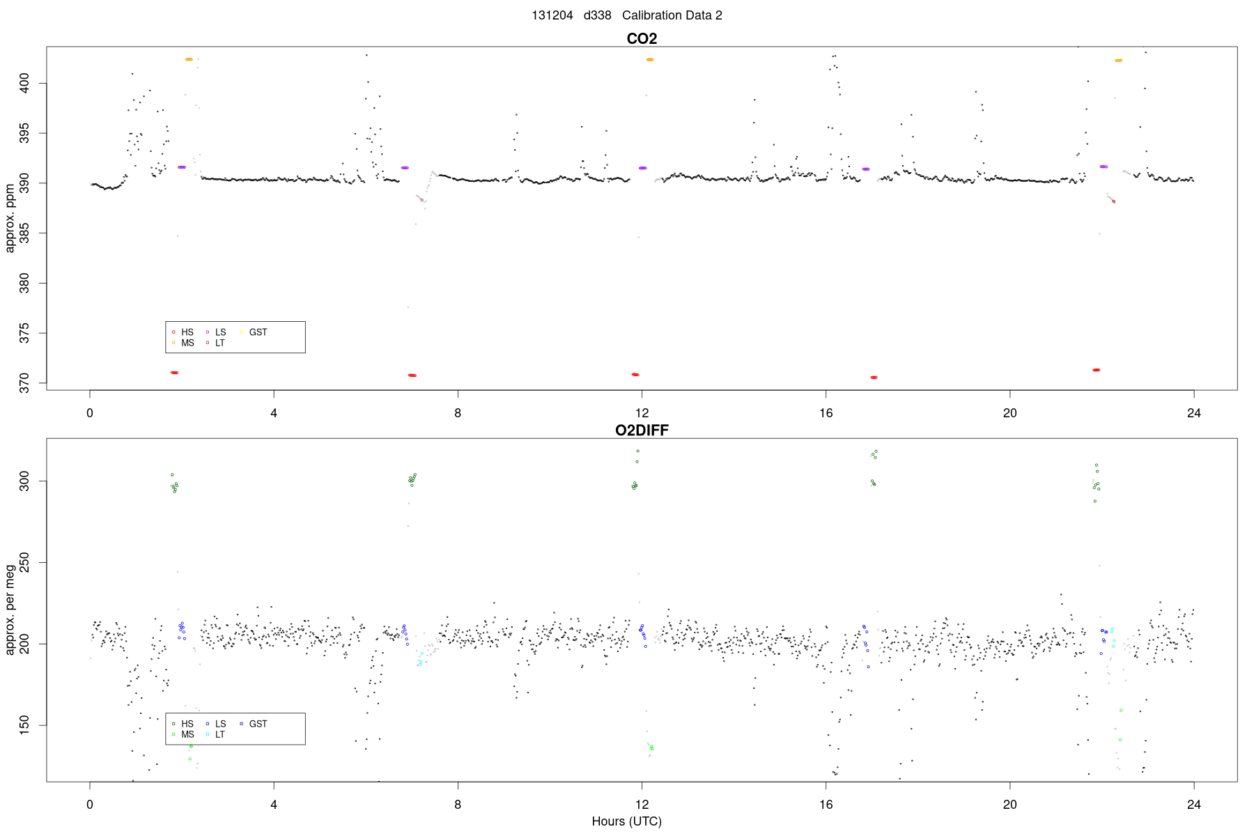Image resolution: width=1254 pixels, height=836 pixels.
Task: Click hour 4 label under O2DIFF plot
Action: coord(274,805)
